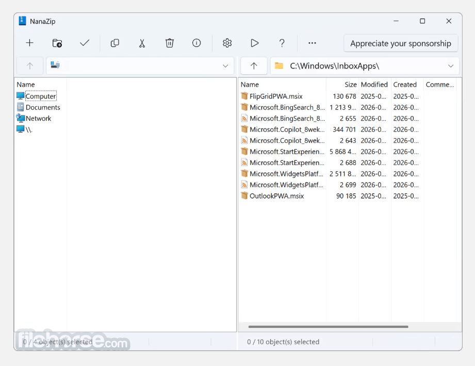Viewport: 475px width, 366px height.
Task: Click the Copy toolbar icon
Action: (x=115, y=43)
